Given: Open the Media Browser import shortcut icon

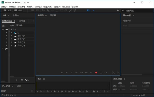Looking at the screenshot, I should coord(3,25).
